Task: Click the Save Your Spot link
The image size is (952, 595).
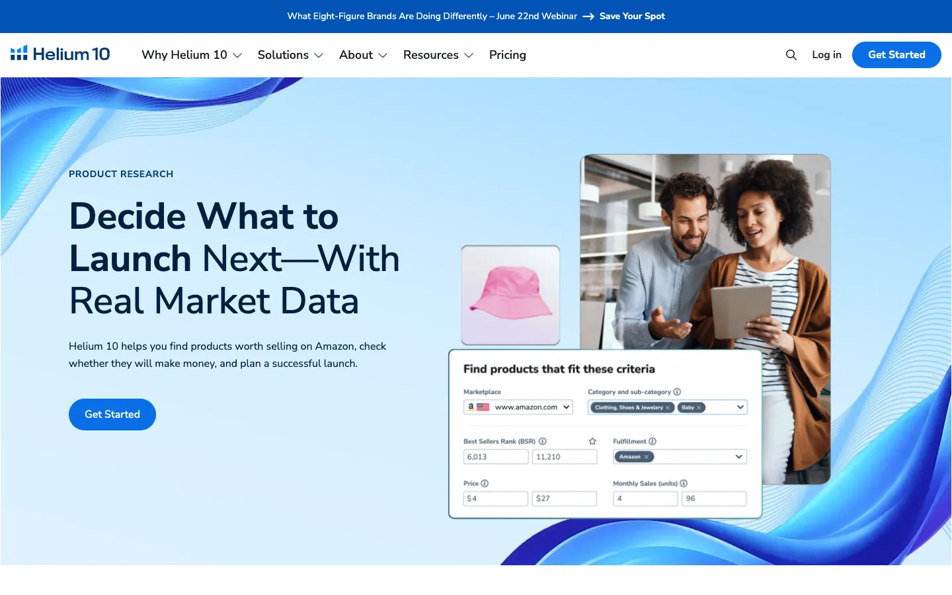Action: point(632,17)
